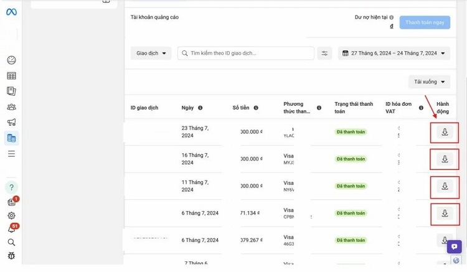This screenshot has height=272, width=467.
Task: Download the invoice for 16 Tháng 7, 2024
Action: point(445,159)
